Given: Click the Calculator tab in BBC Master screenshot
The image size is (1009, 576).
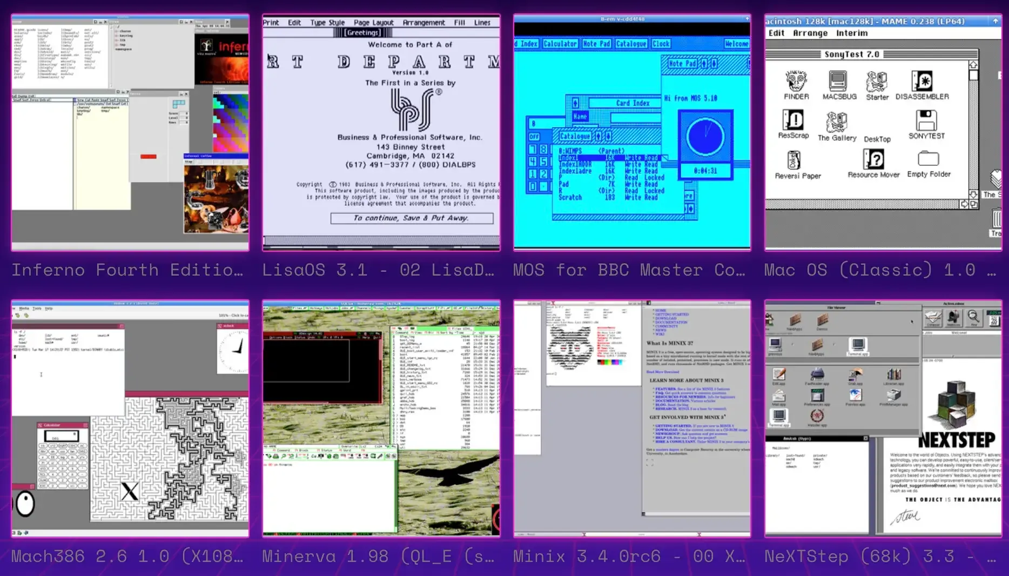Looking at the screenshot, I should 560,44.
